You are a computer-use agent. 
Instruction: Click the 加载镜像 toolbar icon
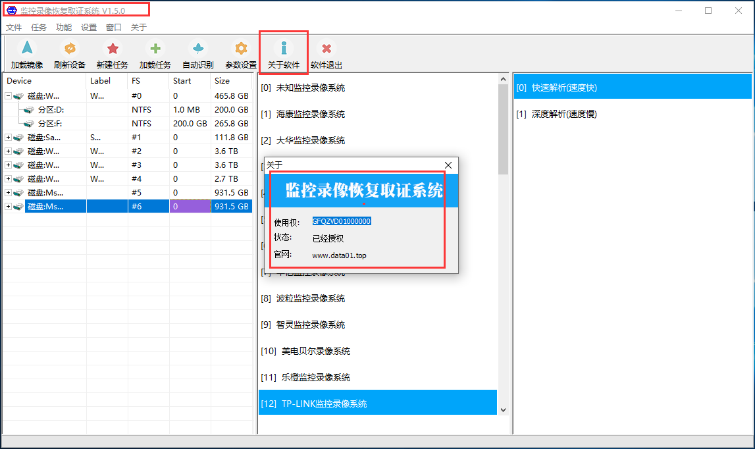(26, 49)
